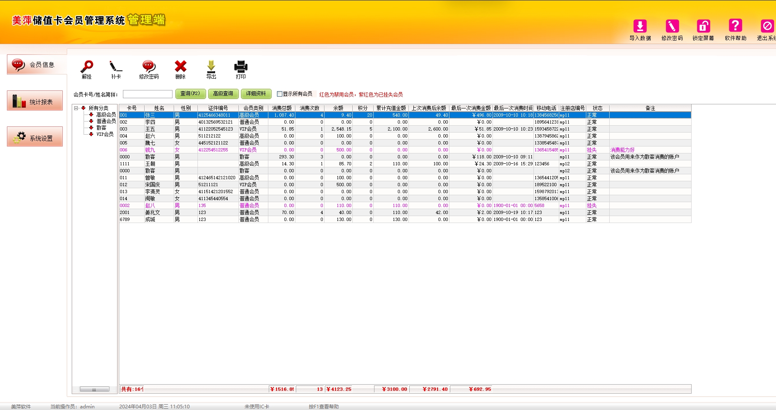Click the 打印 printer icon
Image resolution: width=776 pixels, height=410 pixels.
[241, 67]
